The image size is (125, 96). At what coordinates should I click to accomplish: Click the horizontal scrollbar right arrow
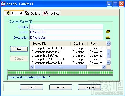(104, 67)
